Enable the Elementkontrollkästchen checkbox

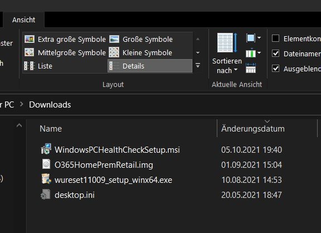(x=275, y=38)
